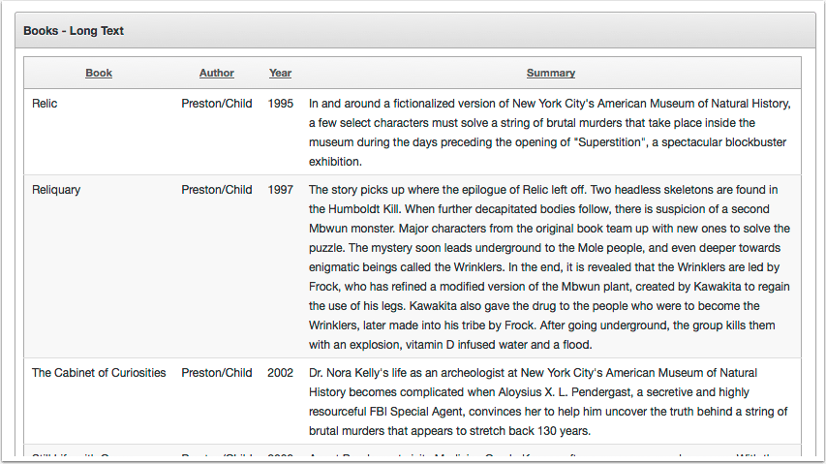Click the 'Books - Long Text' panel title
Screen dimensions: 826x464
pos(74,31)
